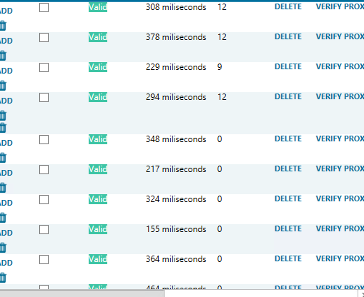
Task: Mark checkbox in 155 milliseconds row
Action: click(44, 229)
